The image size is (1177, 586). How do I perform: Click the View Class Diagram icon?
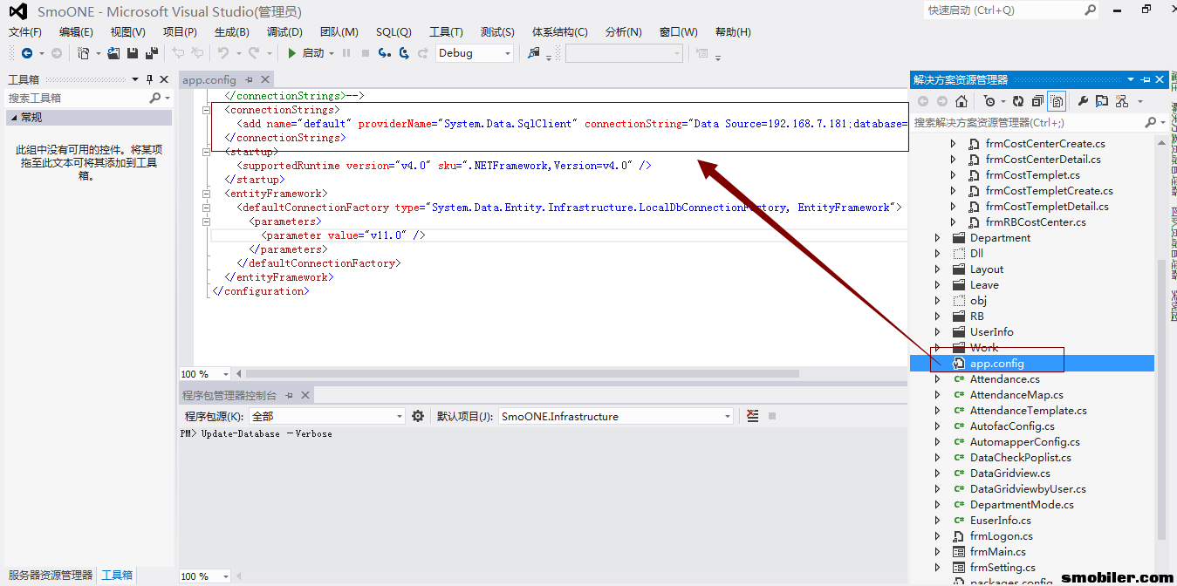click(1122, 101)
